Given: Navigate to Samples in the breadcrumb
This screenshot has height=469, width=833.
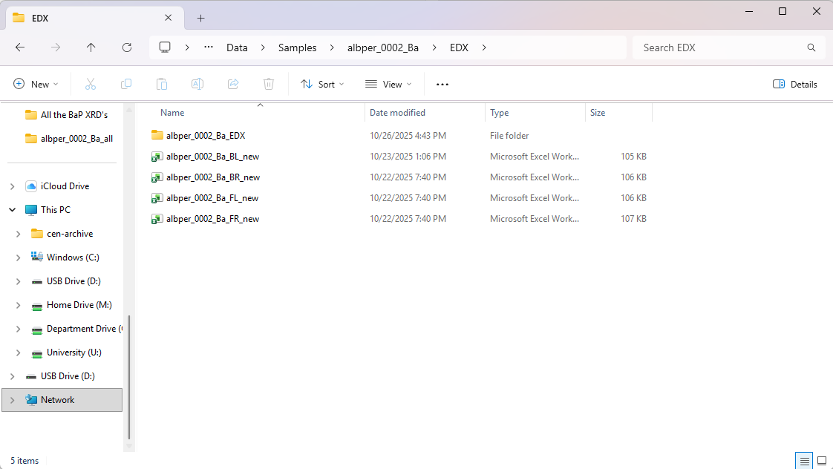Looking at the screenshot, I should [297, 47].
